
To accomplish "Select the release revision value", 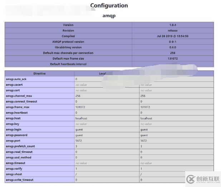I will (173, 31).
